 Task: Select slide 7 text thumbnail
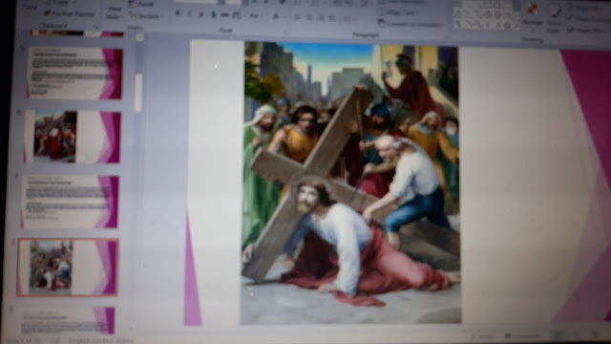point(70,202)
